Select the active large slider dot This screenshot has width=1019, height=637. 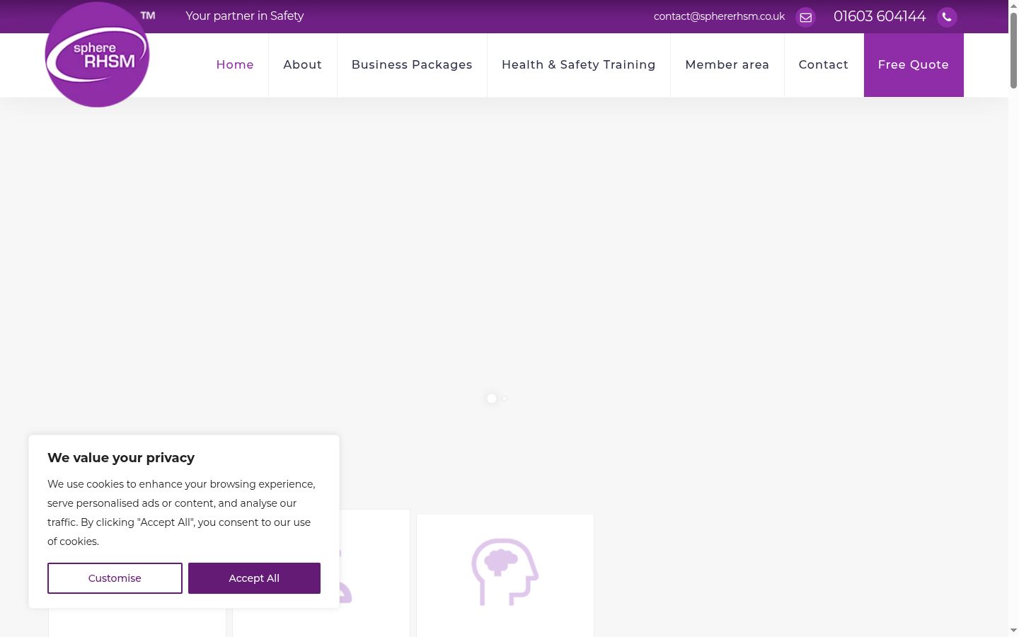(492, 398)
